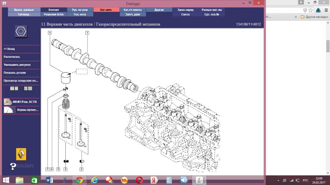The width and height of the screenshot is (330, 185).
Task: Open the Тех. нота tab
Action: coord(80,14)
